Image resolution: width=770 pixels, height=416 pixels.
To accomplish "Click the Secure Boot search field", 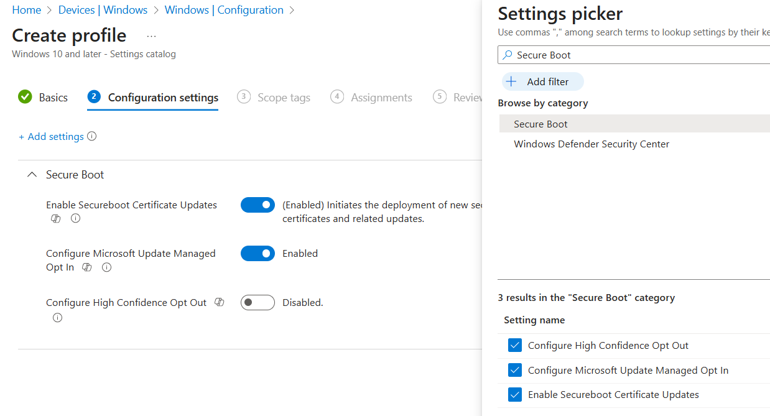I will click(x=634, y=55).
